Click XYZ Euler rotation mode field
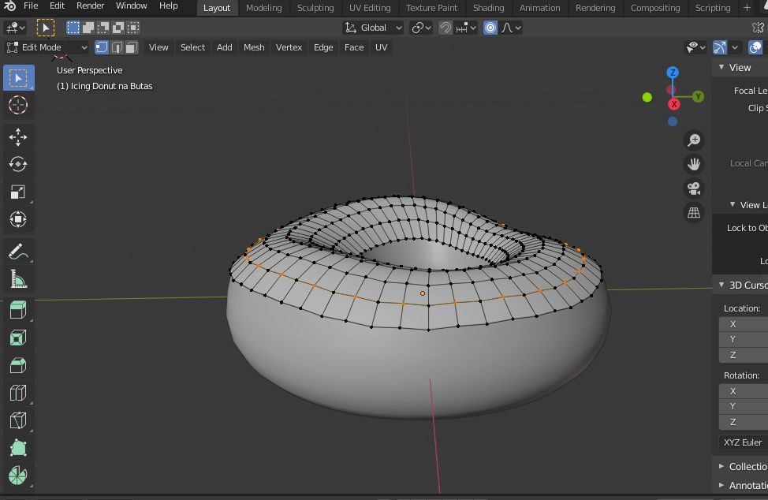 (743, 442)
